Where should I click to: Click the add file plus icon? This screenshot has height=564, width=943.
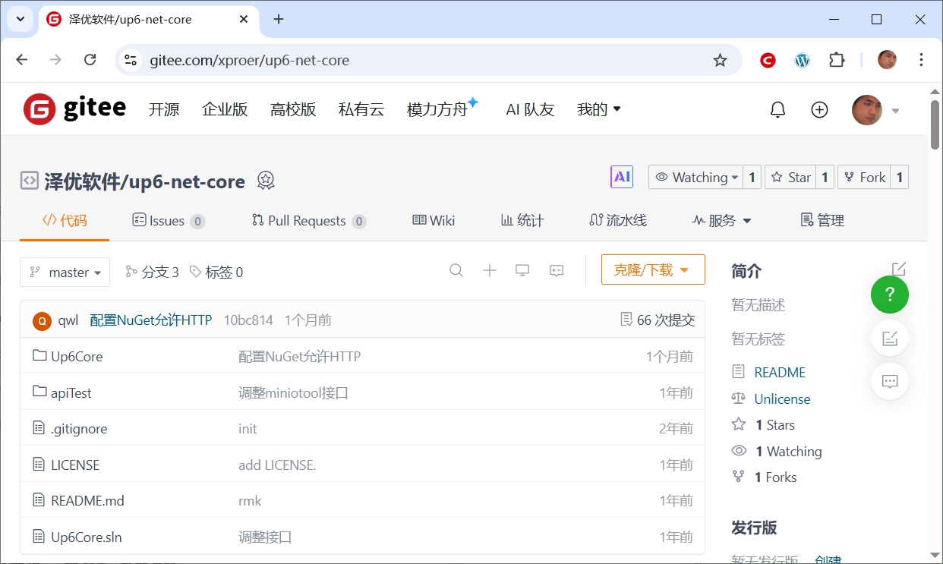pyautogui.click(x=490, y=270)
